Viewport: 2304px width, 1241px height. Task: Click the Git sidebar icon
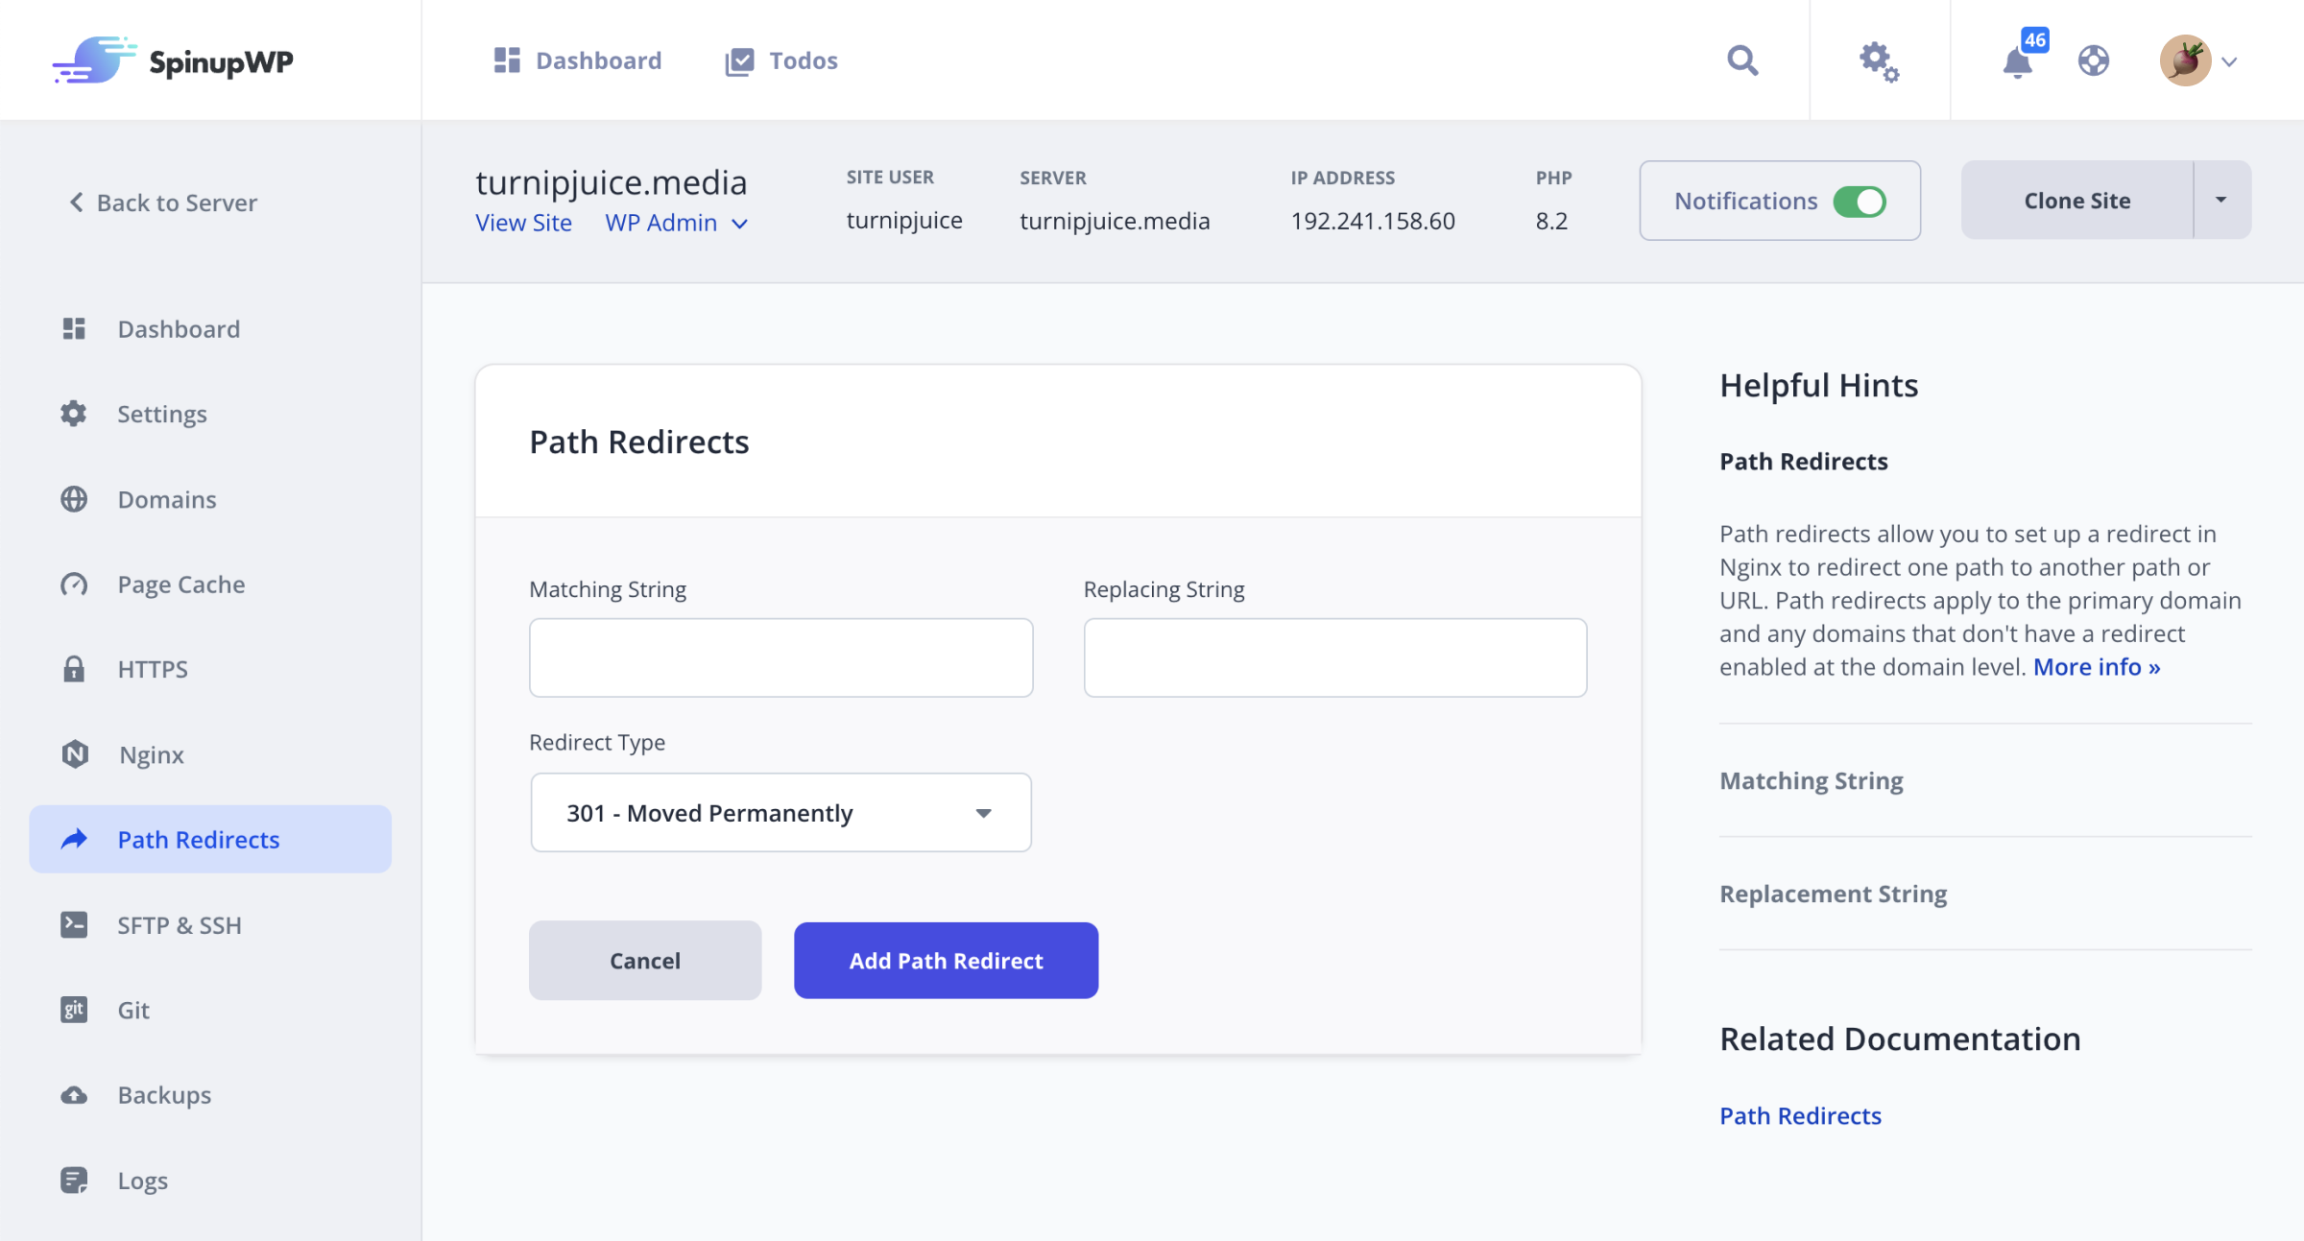pos(73,1009)
